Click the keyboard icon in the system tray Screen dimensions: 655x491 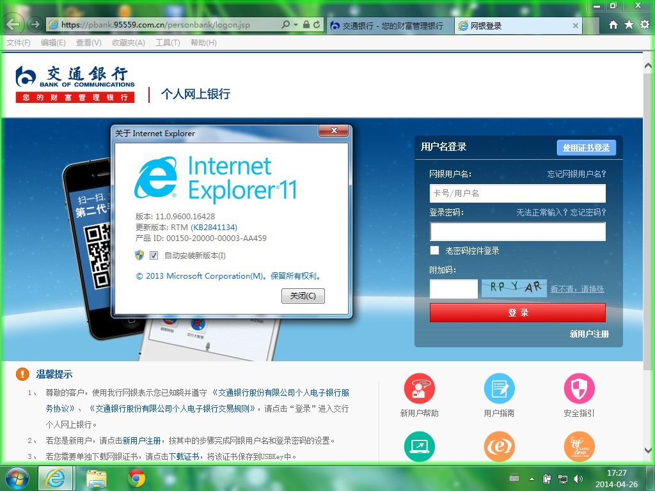[514, 478]
